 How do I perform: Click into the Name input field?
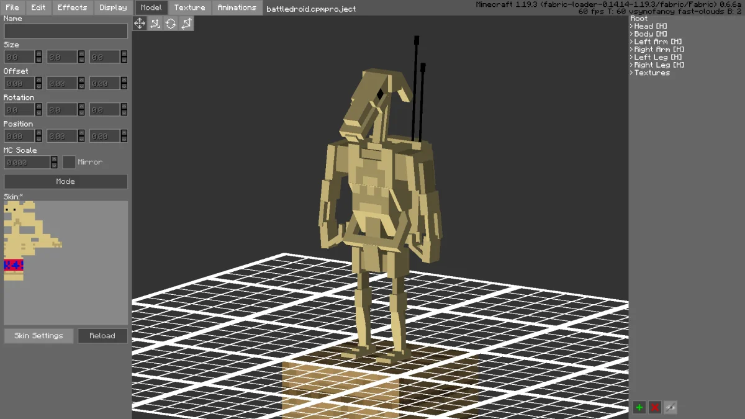pyautogui.click(x=66, y=31)
